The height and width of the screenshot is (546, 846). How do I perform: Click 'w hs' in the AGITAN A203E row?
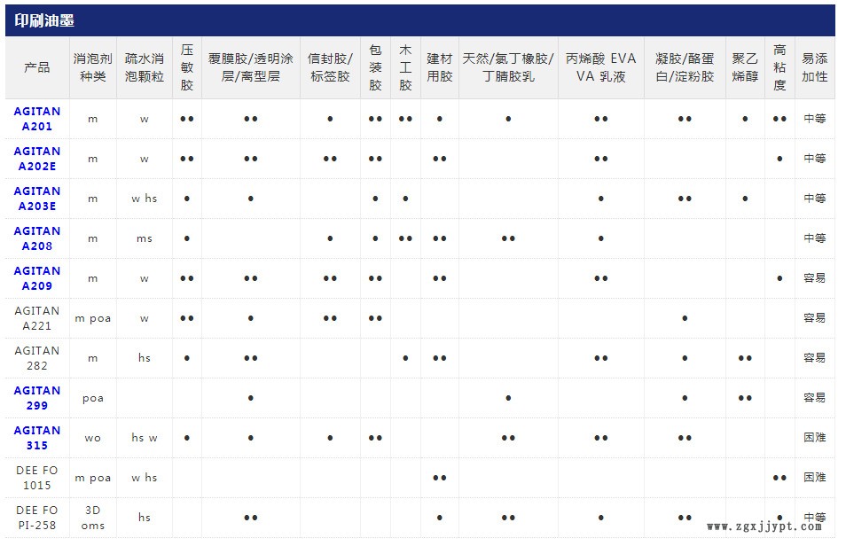[144, 199]
